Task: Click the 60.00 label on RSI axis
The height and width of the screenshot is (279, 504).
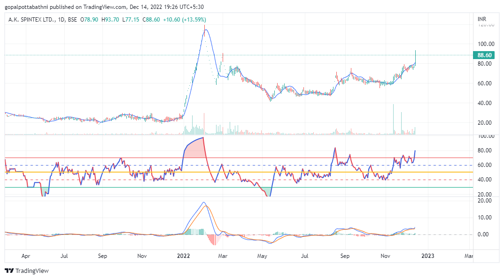Action: (484, 165)
